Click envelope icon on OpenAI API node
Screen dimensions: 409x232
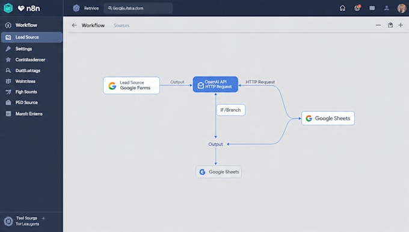(x=200, y=85)
